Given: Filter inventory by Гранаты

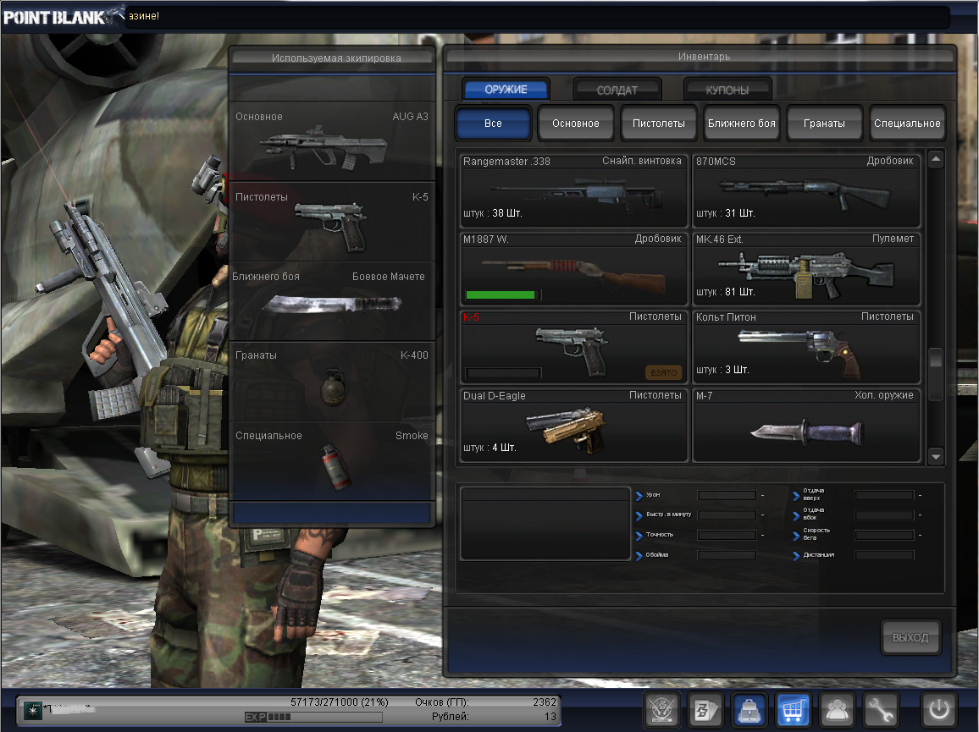Looking at the screenshot, I should 824,123.
